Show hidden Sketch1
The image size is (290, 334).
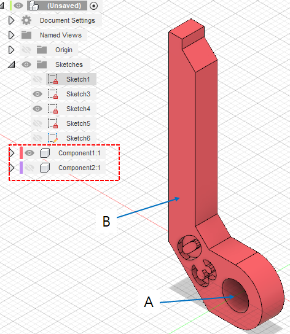tap(37, 79)
